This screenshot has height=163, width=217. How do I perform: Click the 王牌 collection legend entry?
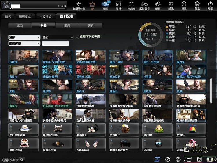click(x=185, y=27)
